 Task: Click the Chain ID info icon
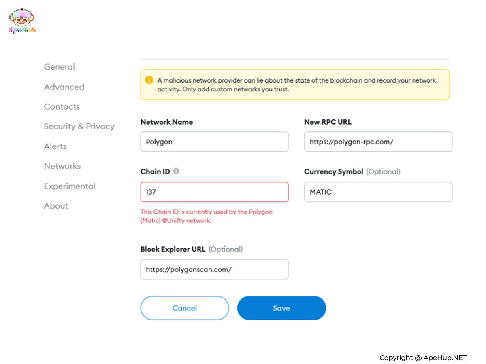click(176, 171)
